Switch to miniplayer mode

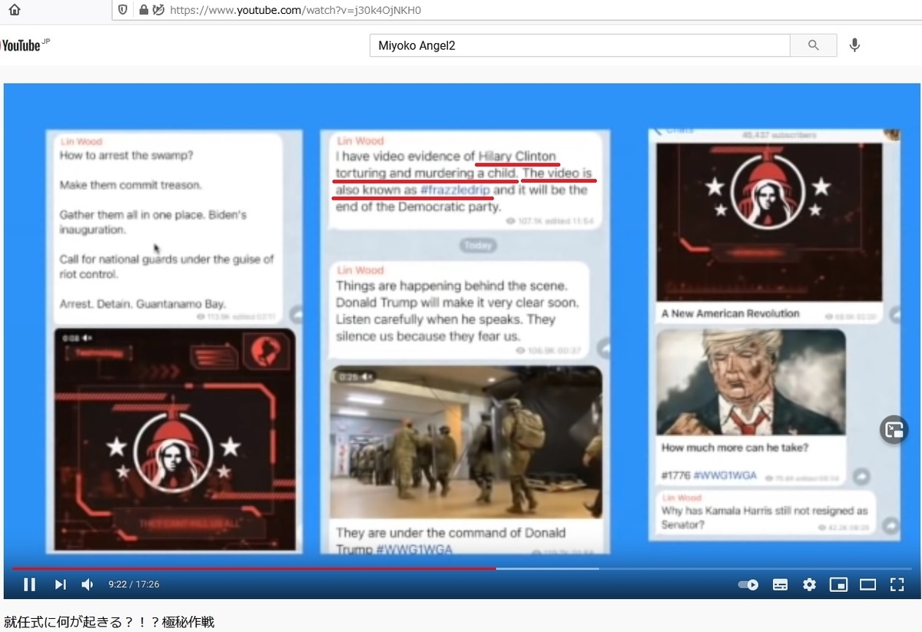click(838, 584)
